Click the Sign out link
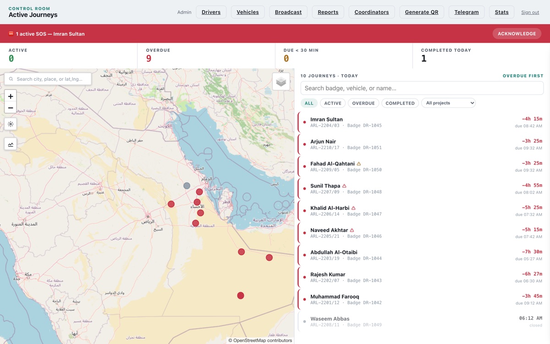This screenshot has height=344, width=550. coord(530,12)
